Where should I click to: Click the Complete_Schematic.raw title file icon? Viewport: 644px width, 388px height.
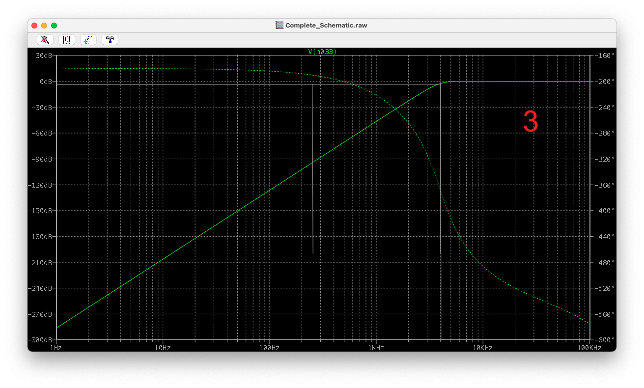coord(280,25)
